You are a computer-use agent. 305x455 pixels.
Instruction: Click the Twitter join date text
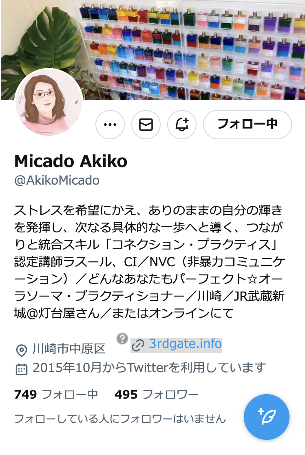pyautogui.click(x=149, y=368)
